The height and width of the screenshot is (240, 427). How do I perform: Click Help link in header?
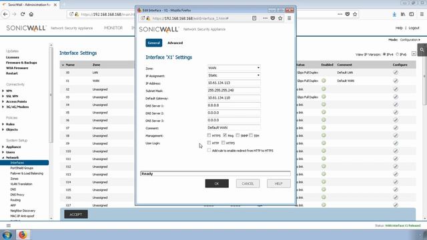point(399,28)
